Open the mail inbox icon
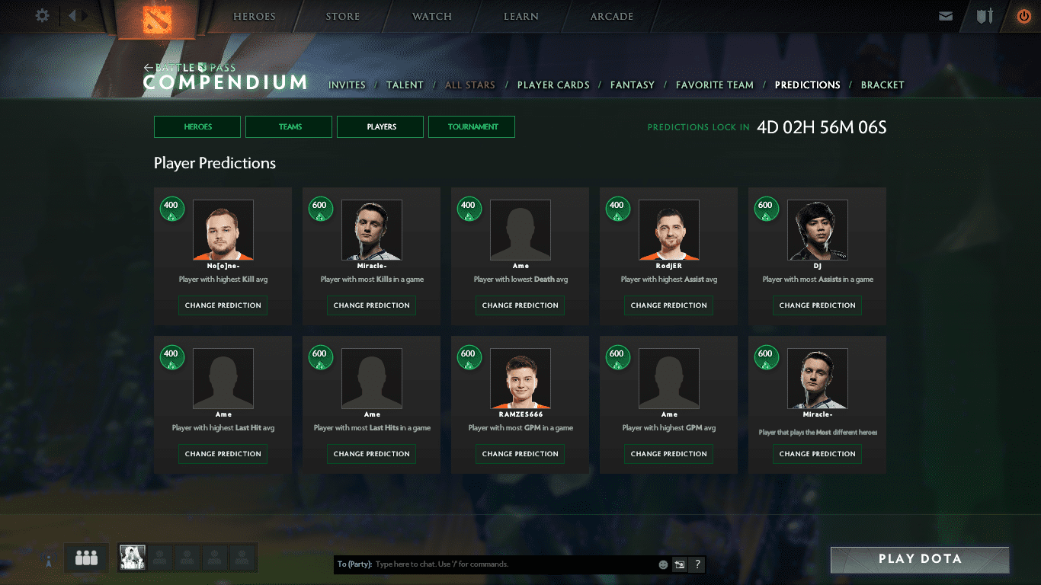1041x585 pixels. (x=946, y=16)
